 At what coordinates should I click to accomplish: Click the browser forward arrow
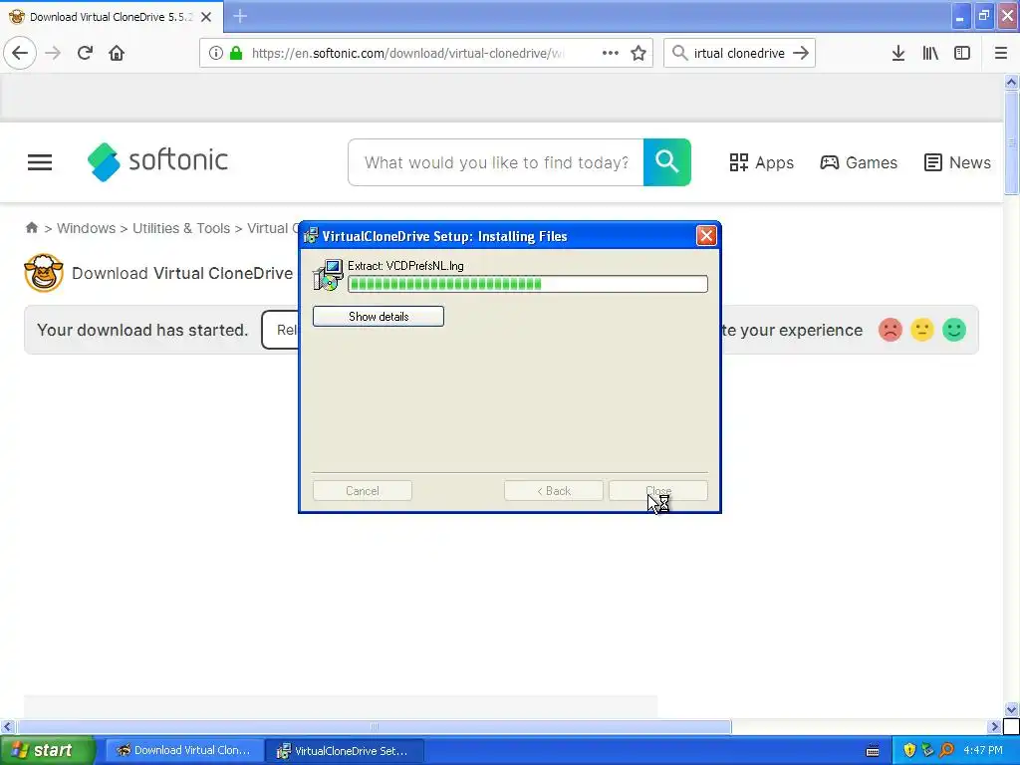pos(54,53)
